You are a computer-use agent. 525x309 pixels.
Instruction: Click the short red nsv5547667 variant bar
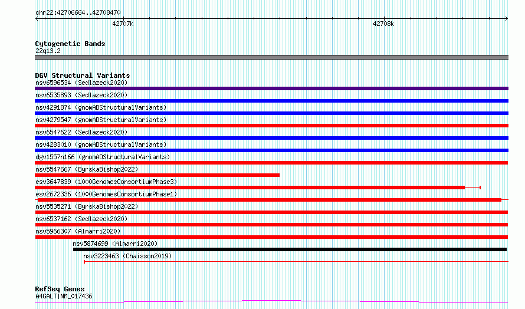point(157,175)
